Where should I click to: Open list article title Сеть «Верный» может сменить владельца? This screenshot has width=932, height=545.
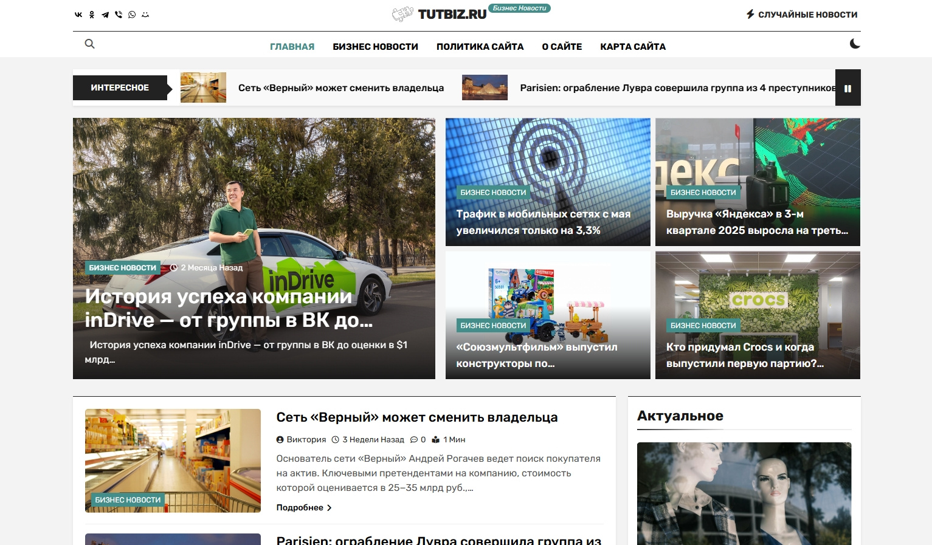(x=417, y=417)
